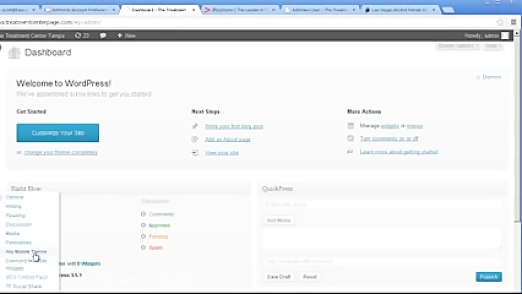
Task: Open the Approved comments link
Action: pyautogui.click(x=159, y=226)
